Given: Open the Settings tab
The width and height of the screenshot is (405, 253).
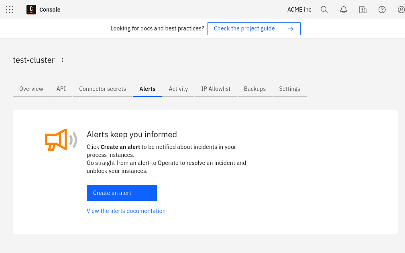Looking at the screenshot, I should (x=289, y=89).
